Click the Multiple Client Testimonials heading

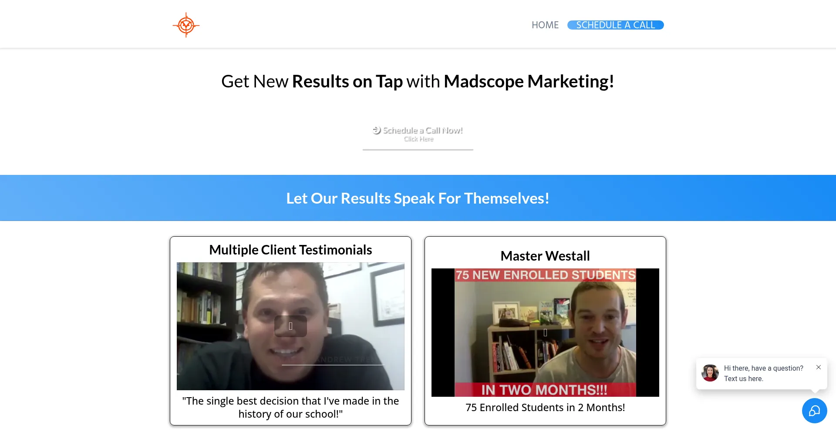pyautogui.click(x=290, y=250)
